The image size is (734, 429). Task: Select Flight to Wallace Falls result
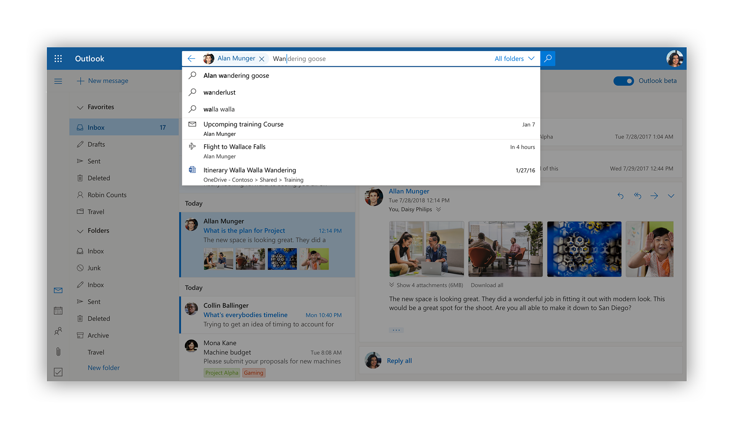tap(234, 147)
